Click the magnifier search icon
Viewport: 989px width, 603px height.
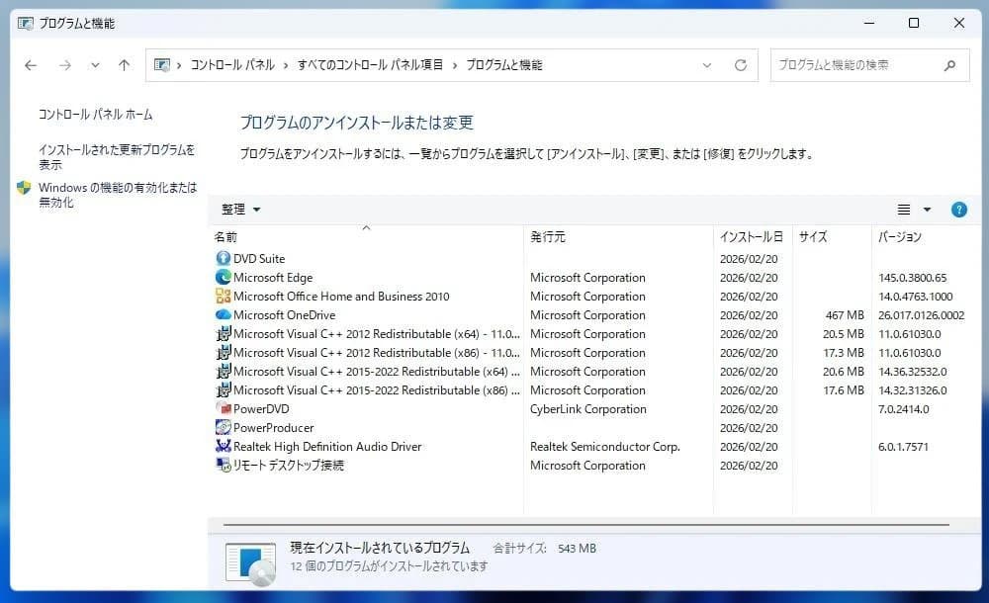tap(949, 65)
